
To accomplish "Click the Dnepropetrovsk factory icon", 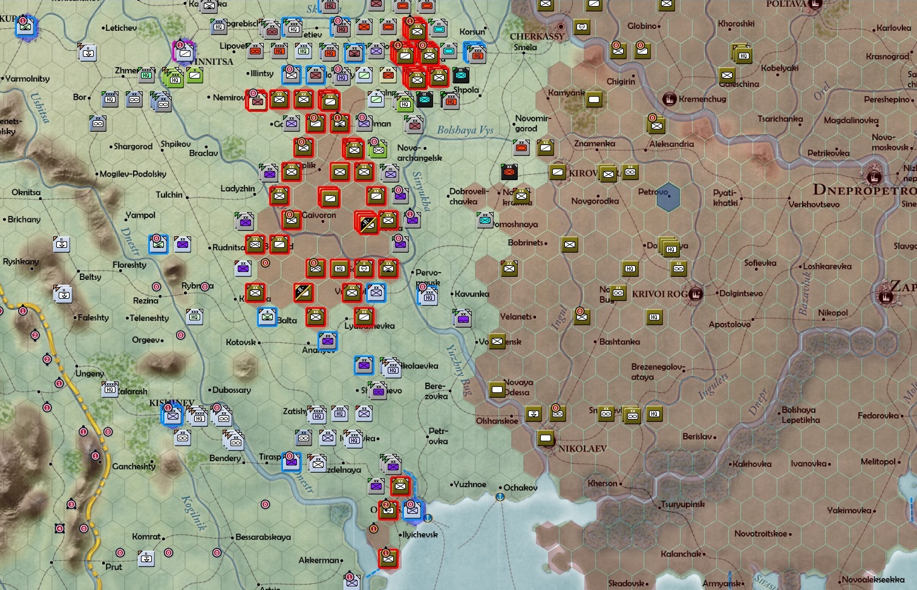I will 873,177.
